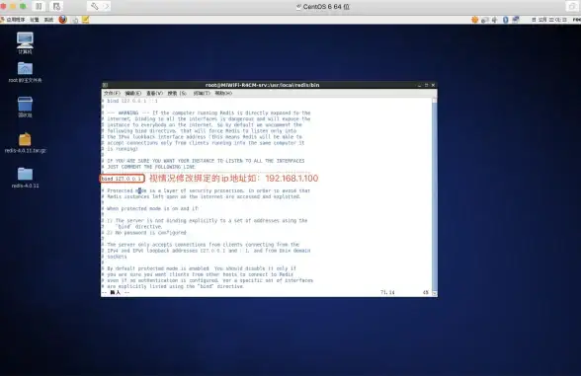
Task: Select root's home folder desktop icon
Action: click(25, 72)
